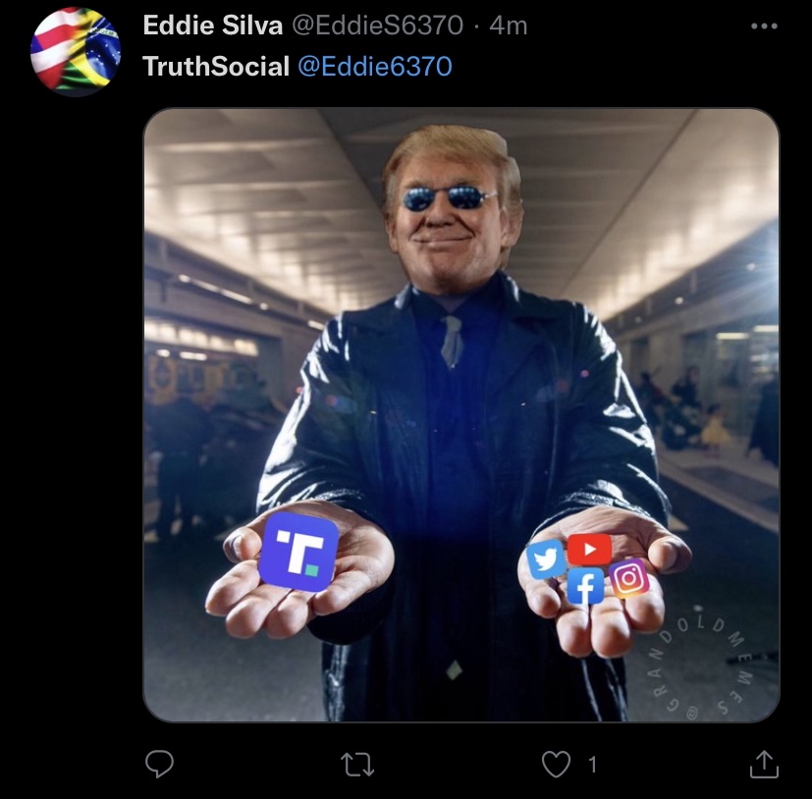This screenshot has width=812, height=799.
Task: Click the Eddie Silva display name
Action: tap(213, 26)
